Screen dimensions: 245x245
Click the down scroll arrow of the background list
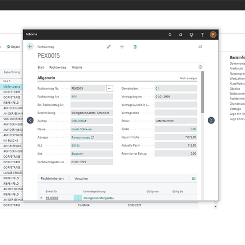216,207
